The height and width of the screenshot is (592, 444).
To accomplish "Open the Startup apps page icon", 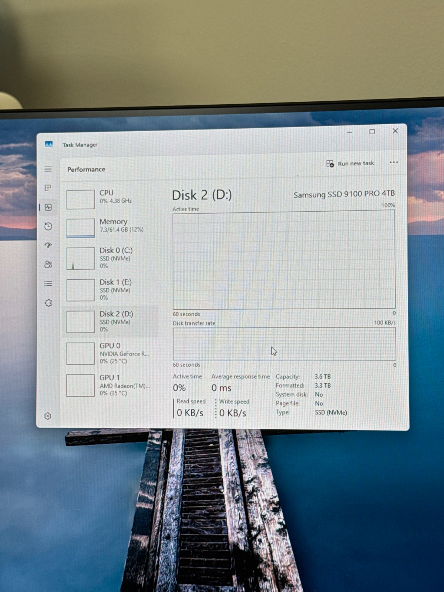I will (x=48, y=245).
